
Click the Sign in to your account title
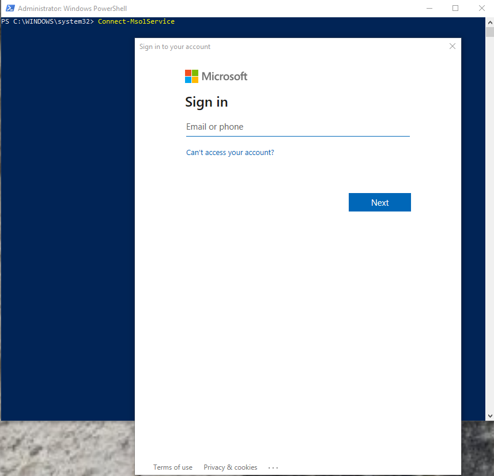[175, 47]
